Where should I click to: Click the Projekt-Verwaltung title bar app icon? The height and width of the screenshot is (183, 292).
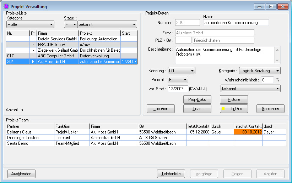[x=6, y=7]
